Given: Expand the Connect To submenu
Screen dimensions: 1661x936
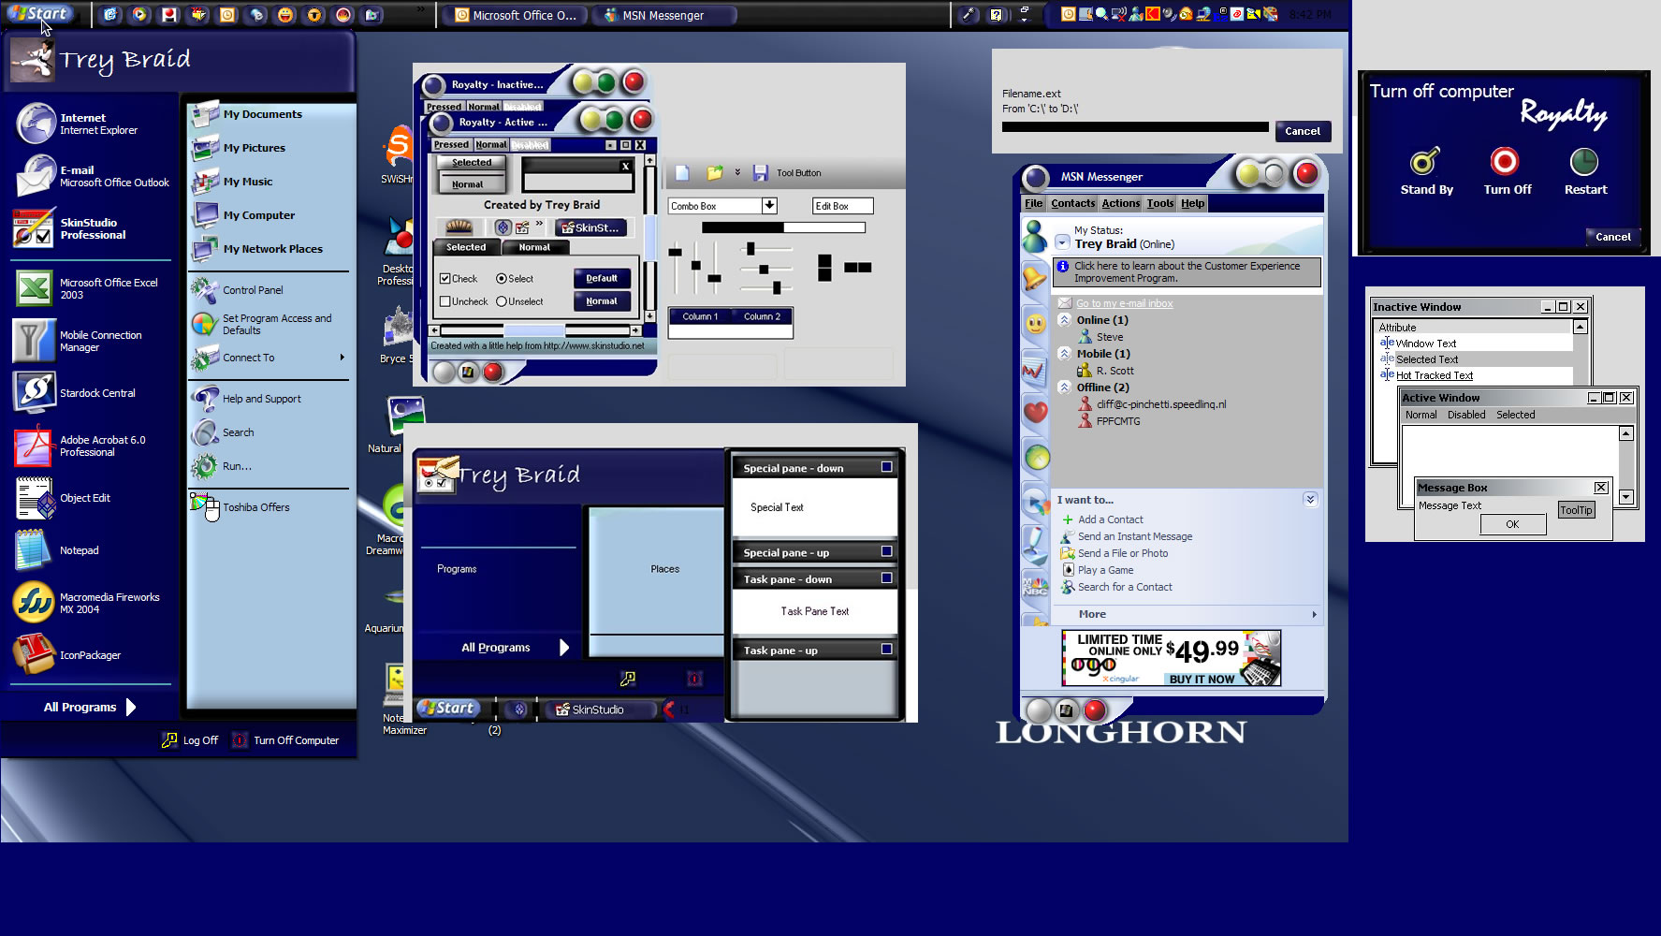Looking at the screenshot, I should point(342,358).
